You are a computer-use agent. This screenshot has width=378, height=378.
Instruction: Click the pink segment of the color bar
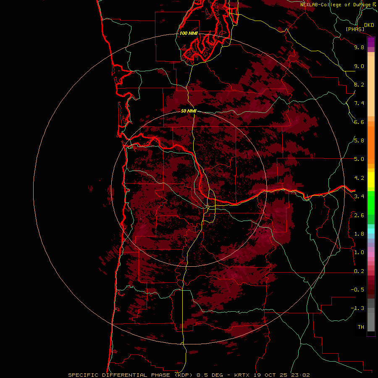(x=371, y=255)
